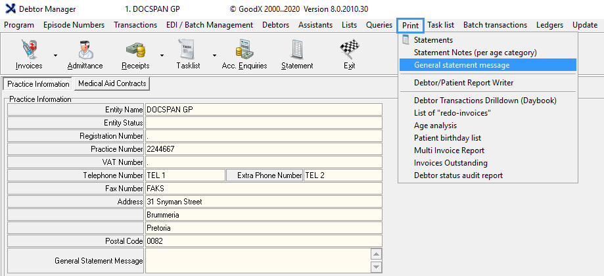This screenshot has width=604, height=276.
Task: Open the Tasklist toolbar icon
Action: point(187,50)
